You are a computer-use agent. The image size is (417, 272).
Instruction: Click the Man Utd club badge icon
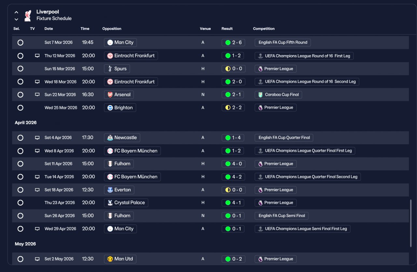[x=110, y=259]
